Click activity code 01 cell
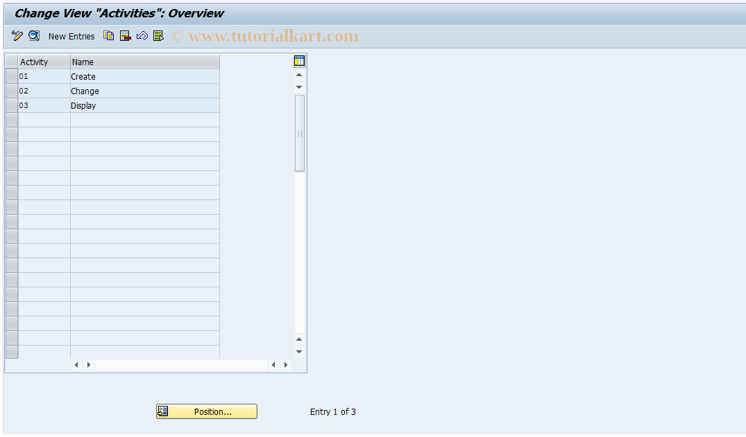The image size is (746, 437). (44, 76)
